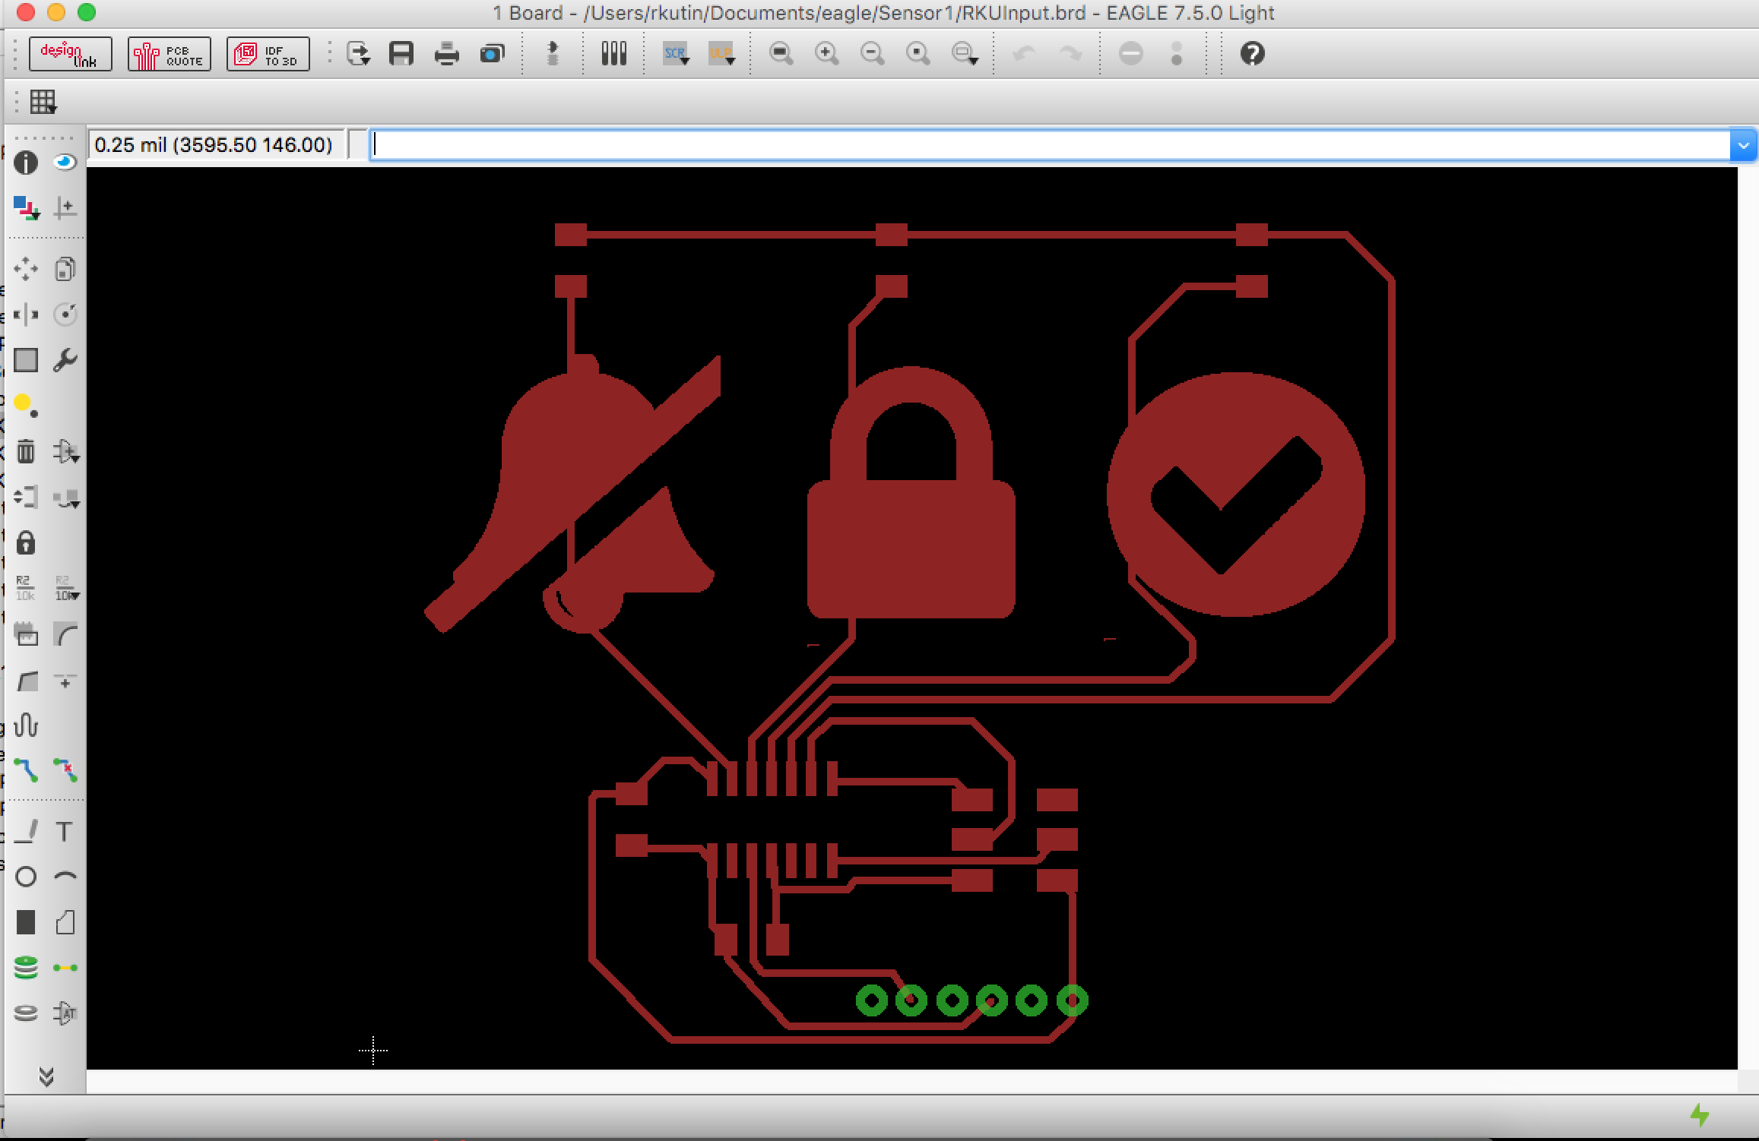Select the Info tool
Screen dimensions: 1759x1141
[x=26, y=163]
